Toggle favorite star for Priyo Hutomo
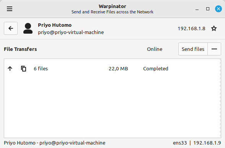 pyautogui.click(x=214, y=28)
